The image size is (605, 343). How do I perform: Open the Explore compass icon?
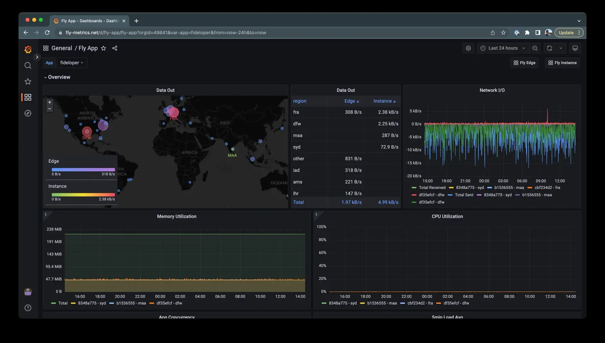click(x=28, y=113)
